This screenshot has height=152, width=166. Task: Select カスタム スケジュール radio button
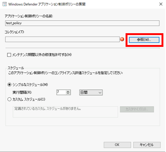tap(10, 99)
